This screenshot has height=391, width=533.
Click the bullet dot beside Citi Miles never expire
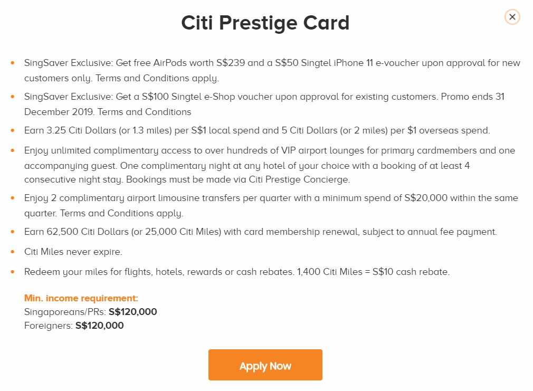pyautogui.click(x=13, y=252)
